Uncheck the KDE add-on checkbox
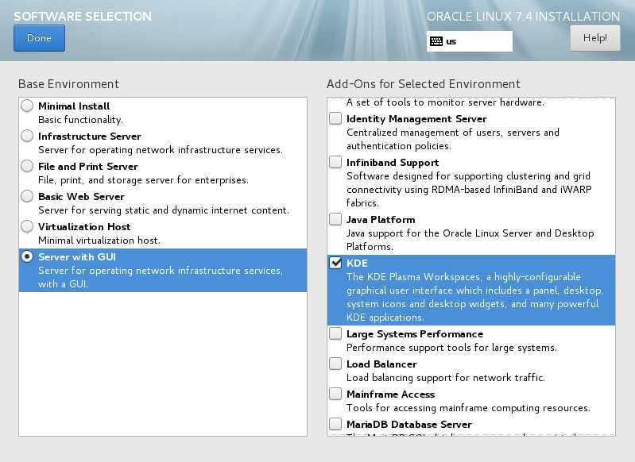 335,263
